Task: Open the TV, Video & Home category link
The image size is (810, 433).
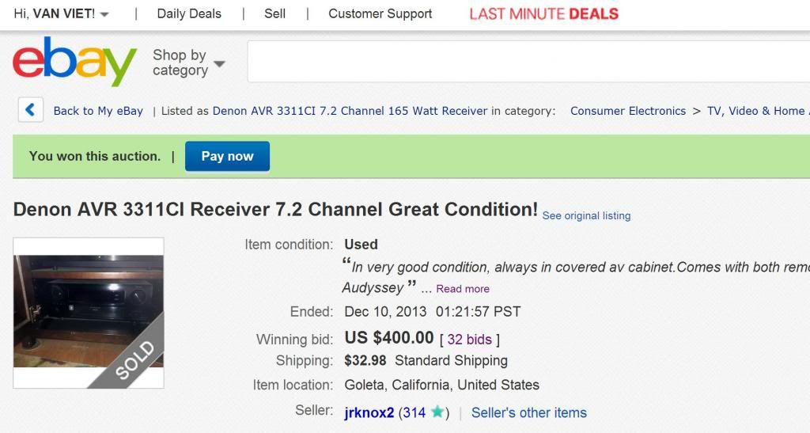Action: tap(757, 111)
